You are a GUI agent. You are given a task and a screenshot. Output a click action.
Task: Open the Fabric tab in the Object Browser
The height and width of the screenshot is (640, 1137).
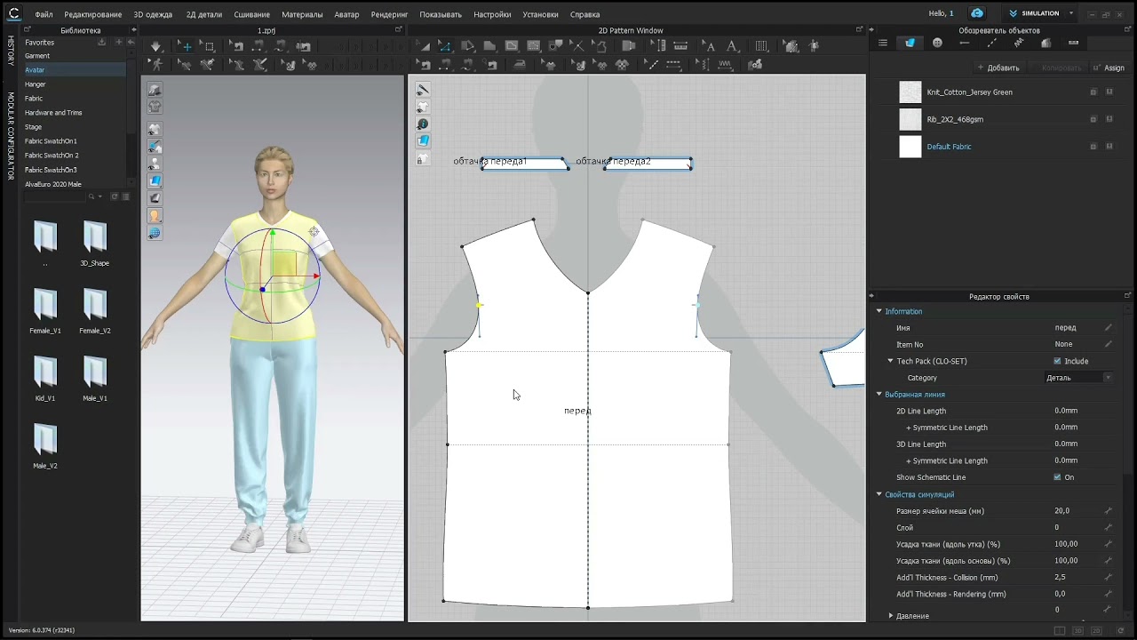tap(910, 43)
